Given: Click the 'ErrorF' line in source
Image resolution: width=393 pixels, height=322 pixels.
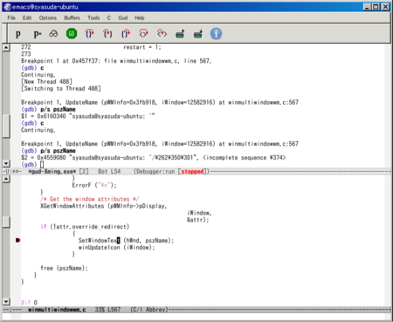Looking at the screenshot, I should (94, 185).
